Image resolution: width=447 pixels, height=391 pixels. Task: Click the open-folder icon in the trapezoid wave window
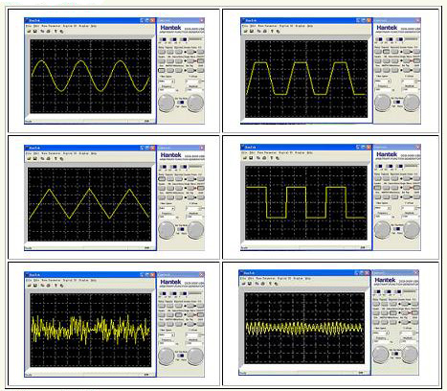click(245, 31)
